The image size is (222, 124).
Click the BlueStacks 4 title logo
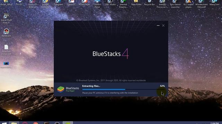(x=111, y=54)
